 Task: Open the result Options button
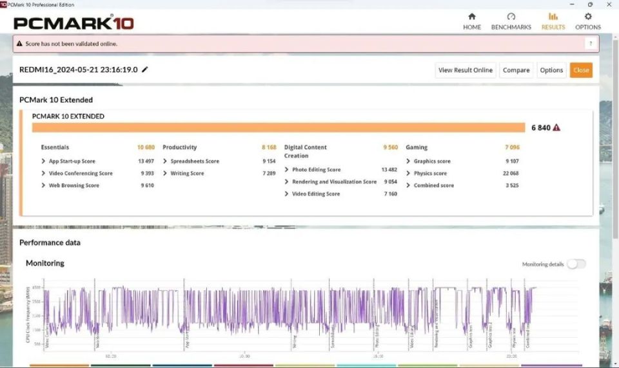[x=551, y=70]
